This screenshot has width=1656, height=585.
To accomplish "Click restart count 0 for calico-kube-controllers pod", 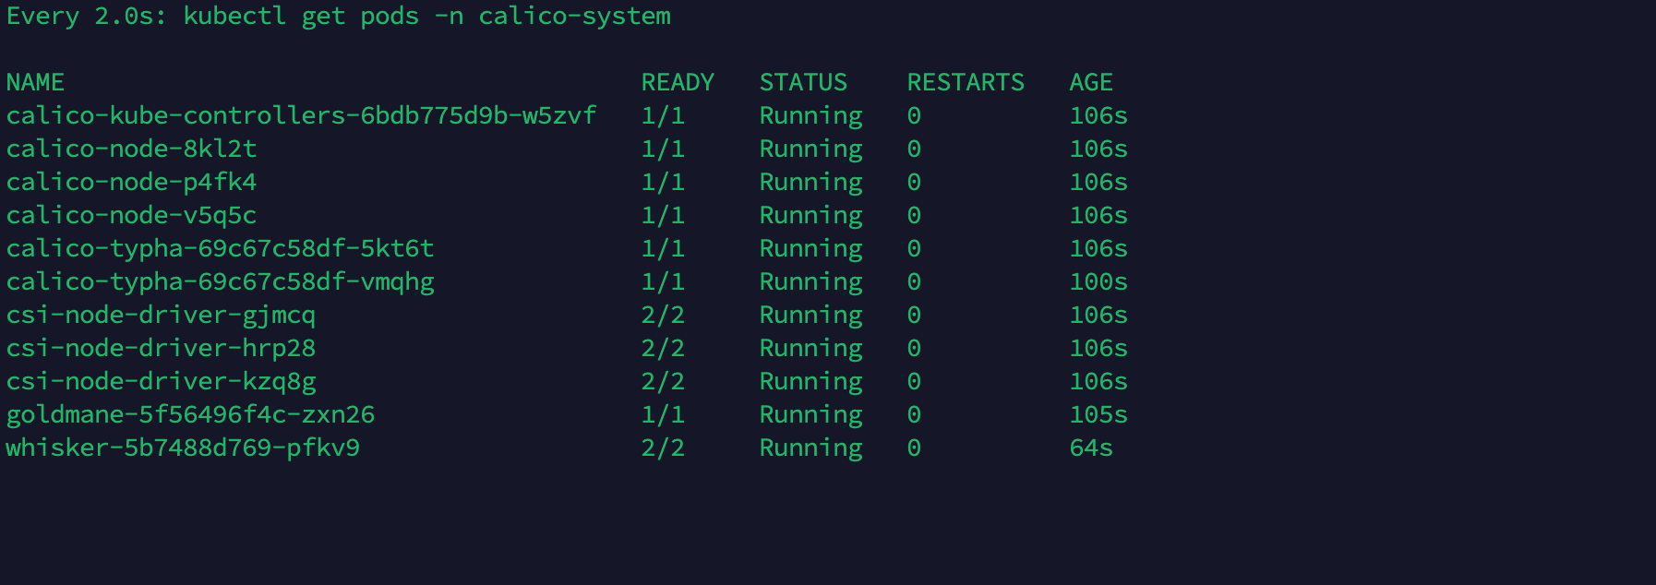I will pyautogui.click(x=914, y=115).
